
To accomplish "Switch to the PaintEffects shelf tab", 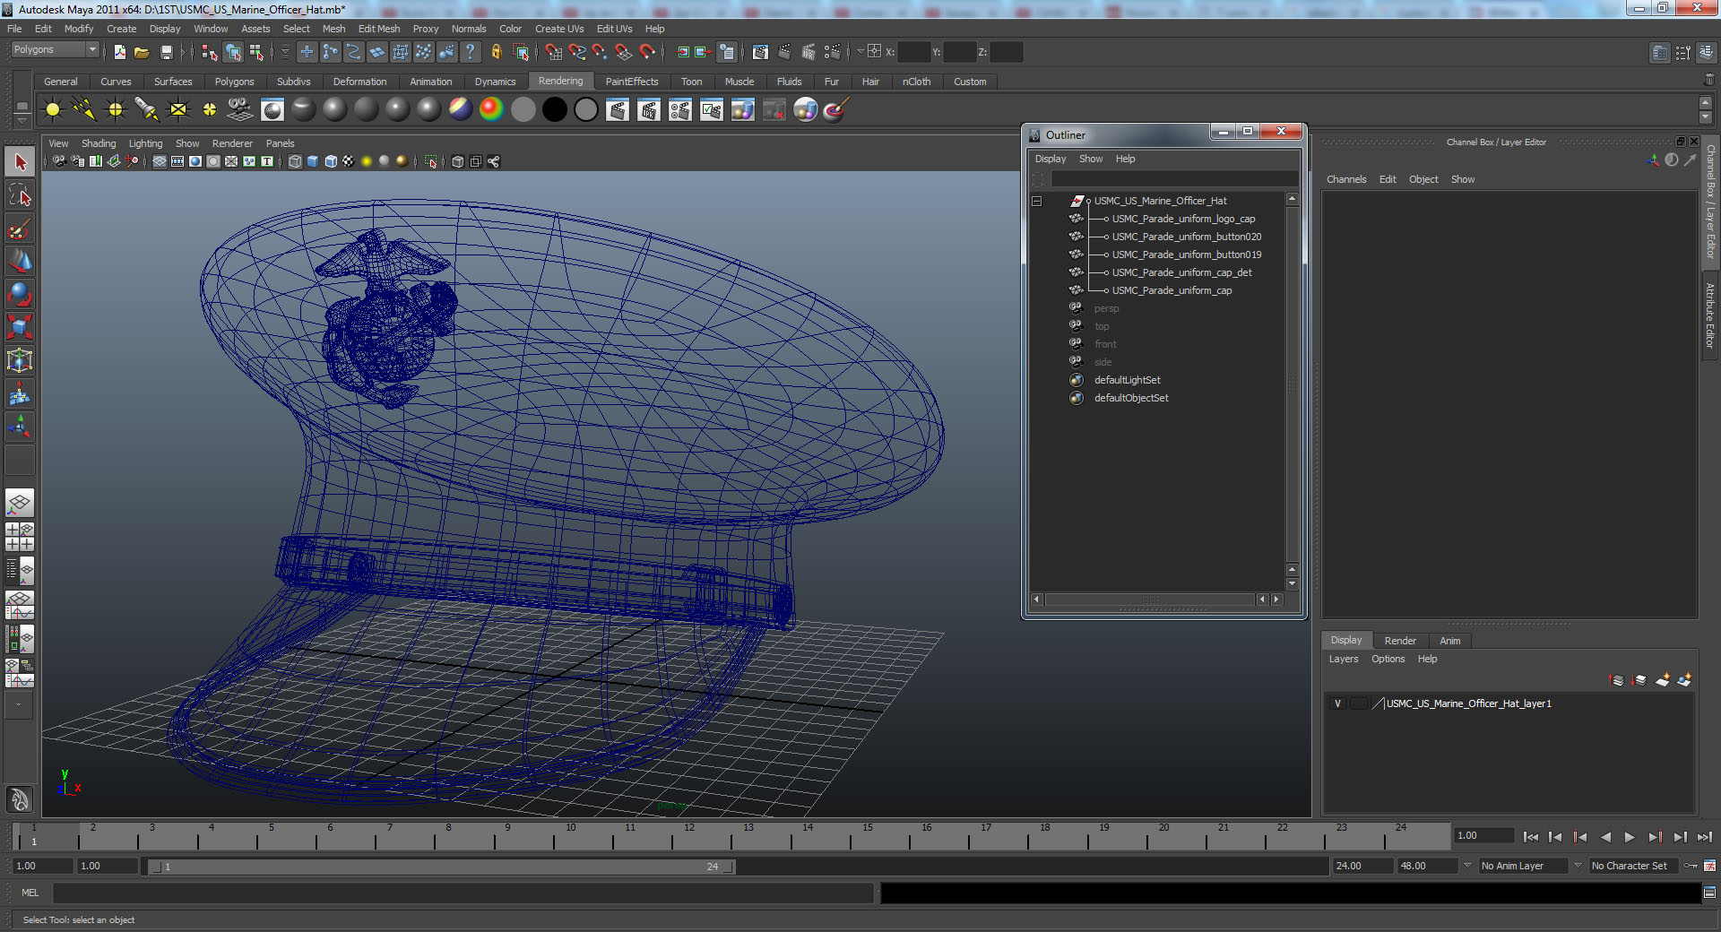I will point(631,82).
